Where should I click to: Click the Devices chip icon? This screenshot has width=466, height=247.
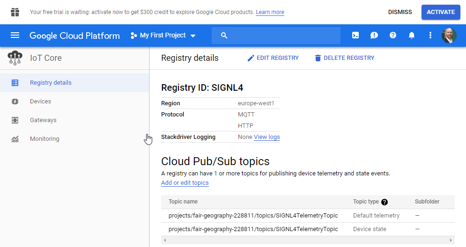pos(15,102)
